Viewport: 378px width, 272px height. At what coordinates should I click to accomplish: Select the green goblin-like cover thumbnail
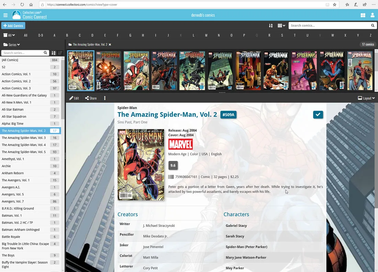192,70
